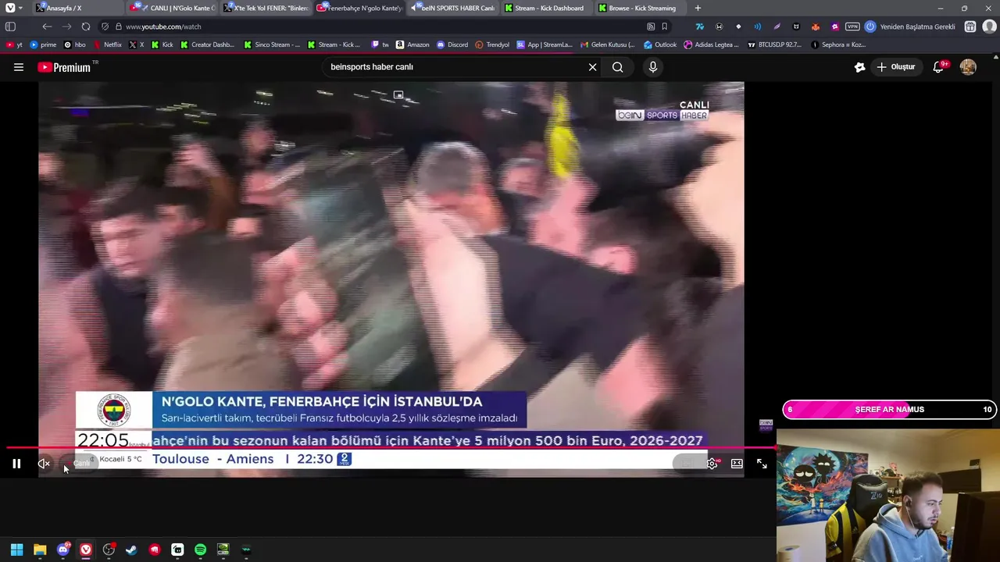This screenshot has width=1000, height=562.
Task: Open the Creator Dashb... bookmark
Action: (x=207, y=44)
